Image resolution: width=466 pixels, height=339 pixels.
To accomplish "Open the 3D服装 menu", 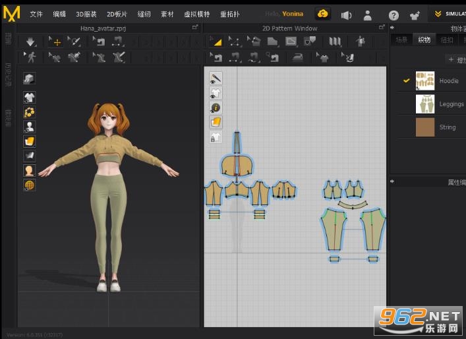I will click(86, 14).
